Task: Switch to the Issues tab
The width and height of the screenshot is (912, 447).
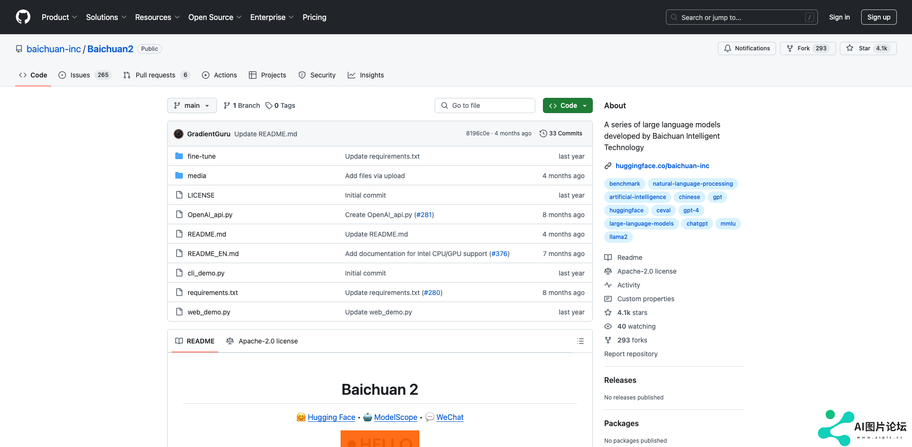Action: tap(85, 75)
